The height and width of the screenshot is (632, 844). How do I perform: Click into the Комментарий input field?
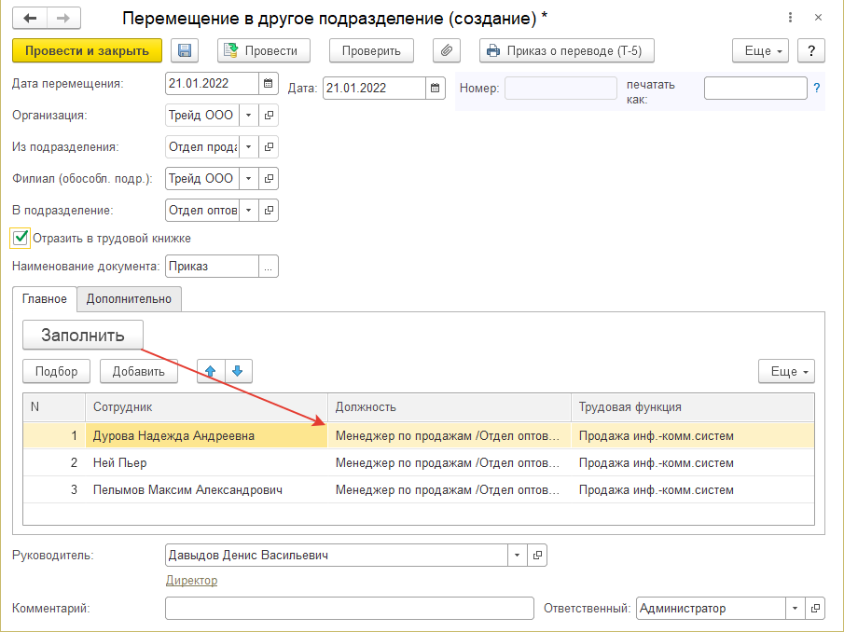coord(349,609)
